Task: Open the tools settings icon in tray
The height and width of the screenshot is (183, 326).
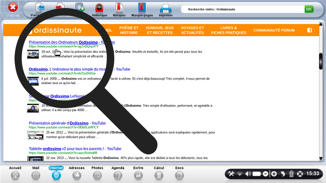Action: click(231, 173)
